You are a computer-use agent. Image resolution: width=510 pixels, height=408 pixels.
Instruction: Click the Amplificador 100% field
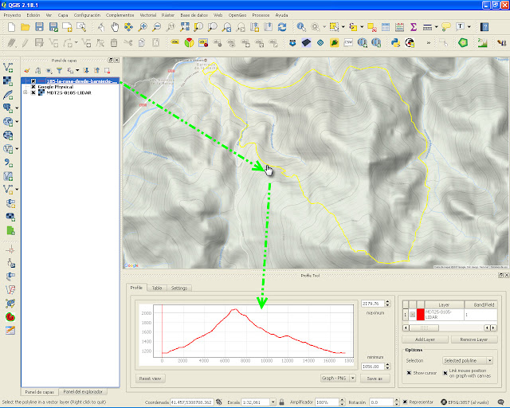coord(328,402)
